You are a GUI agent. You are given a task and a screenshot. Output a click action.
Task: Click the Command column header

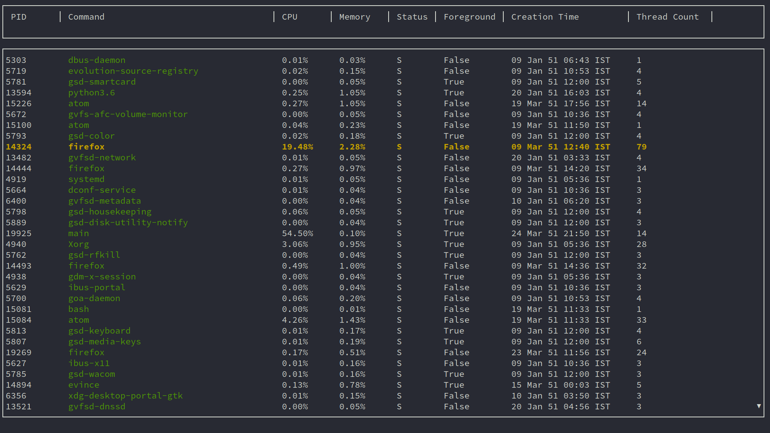pyautogui.click(x=86, y=17)
